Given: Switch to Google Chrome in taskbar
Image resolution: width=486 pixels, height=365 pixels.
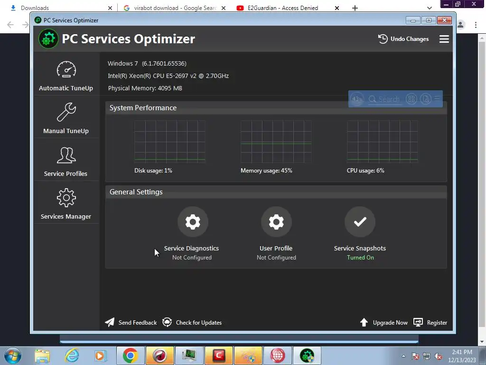Looking at the screenshot, I should [130, 355].
